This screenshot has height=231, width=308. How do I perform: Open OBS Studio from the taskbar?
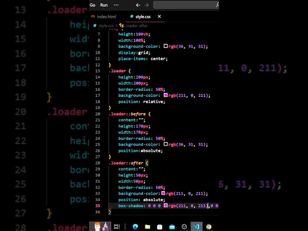[x=184, y=227]
